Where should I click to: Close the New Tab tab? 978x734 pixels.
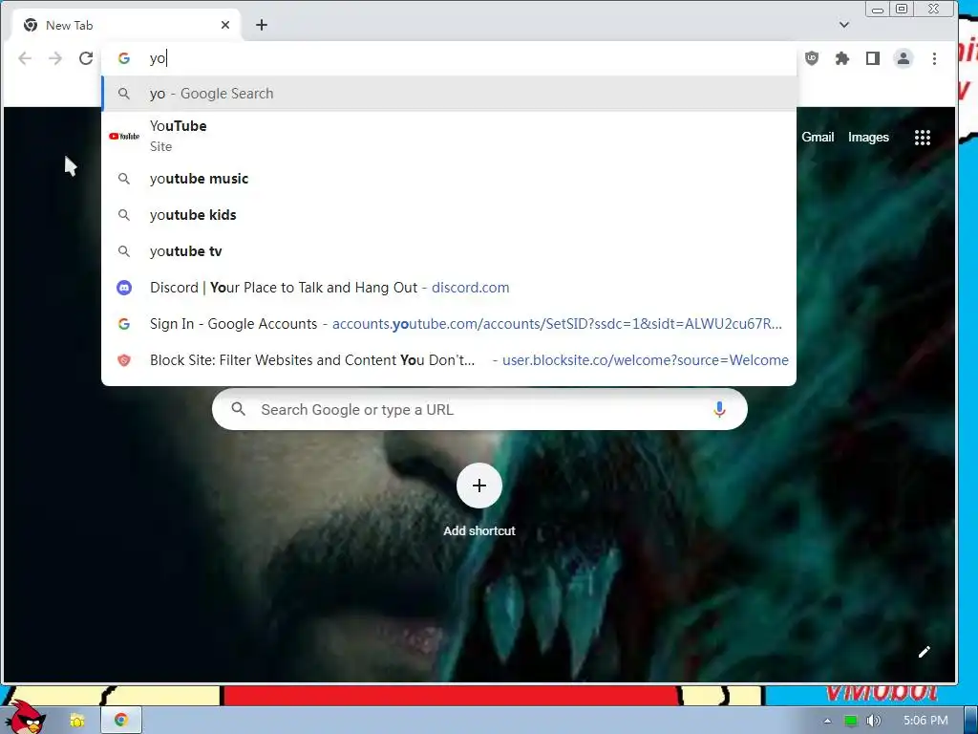click(x=225, y=25)
